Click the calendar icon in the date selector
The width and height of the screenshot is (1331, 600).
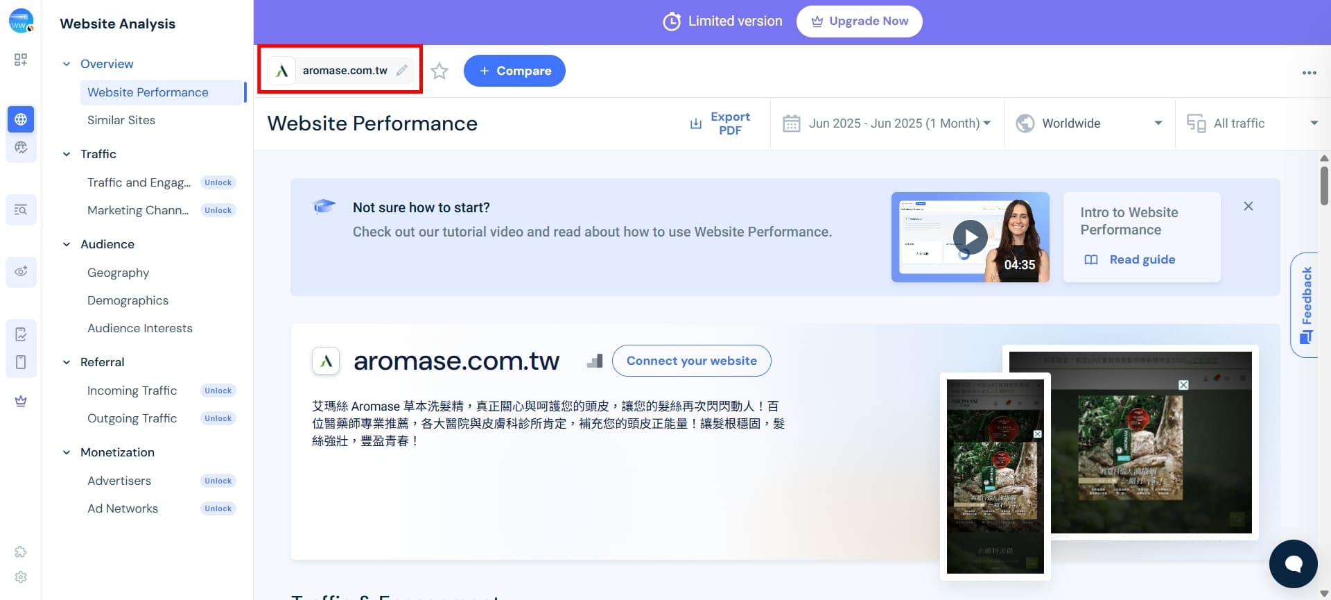click(791, 123)
